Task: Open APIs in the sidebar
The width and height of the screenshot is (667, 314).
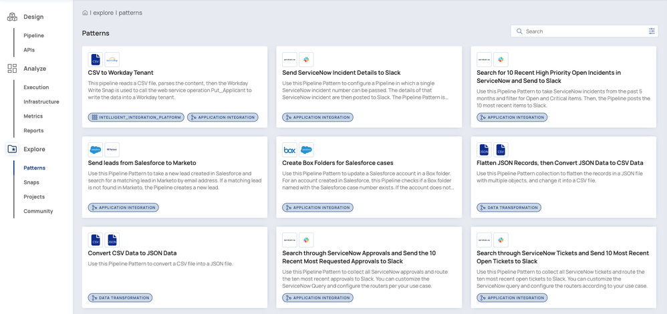Action: [29, 50]
